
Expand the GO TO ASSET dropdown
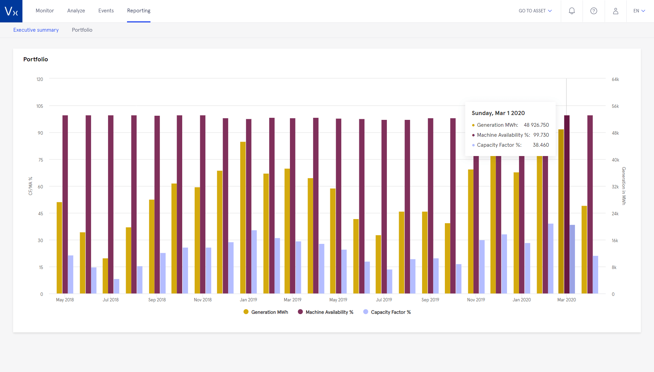coord(535,11)
